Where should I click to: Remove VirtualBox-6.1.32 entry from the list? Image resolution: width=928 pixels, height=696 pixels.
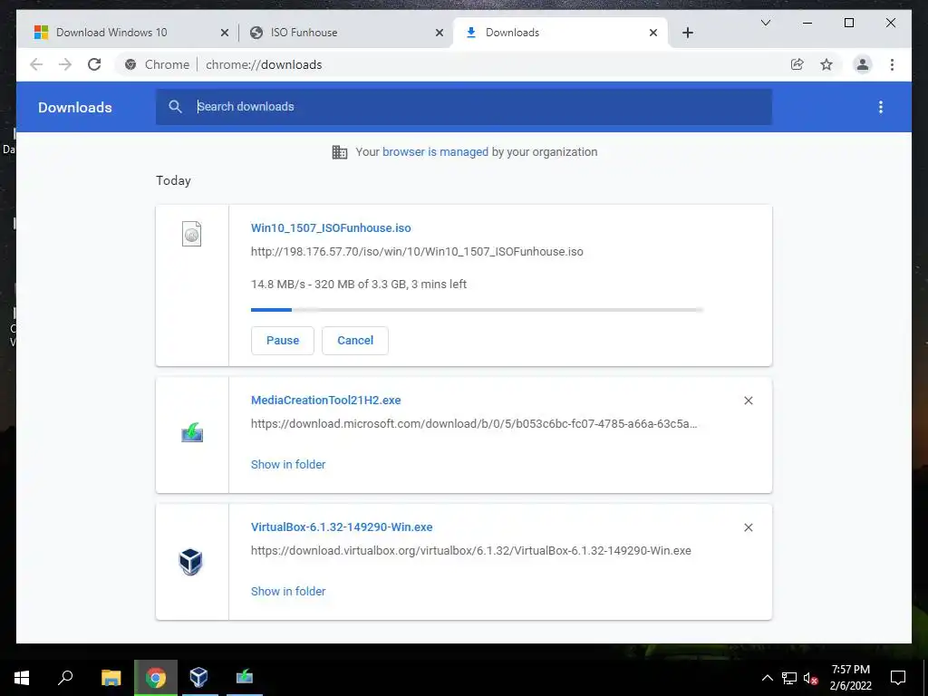(748, 527)
